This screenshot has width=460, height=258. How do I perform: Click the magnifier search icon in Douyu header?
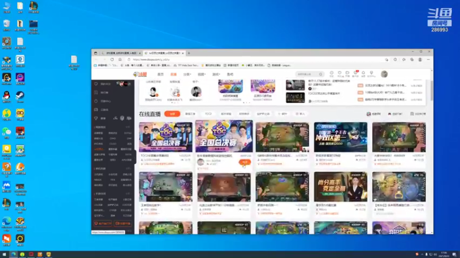tap(321, 75)
